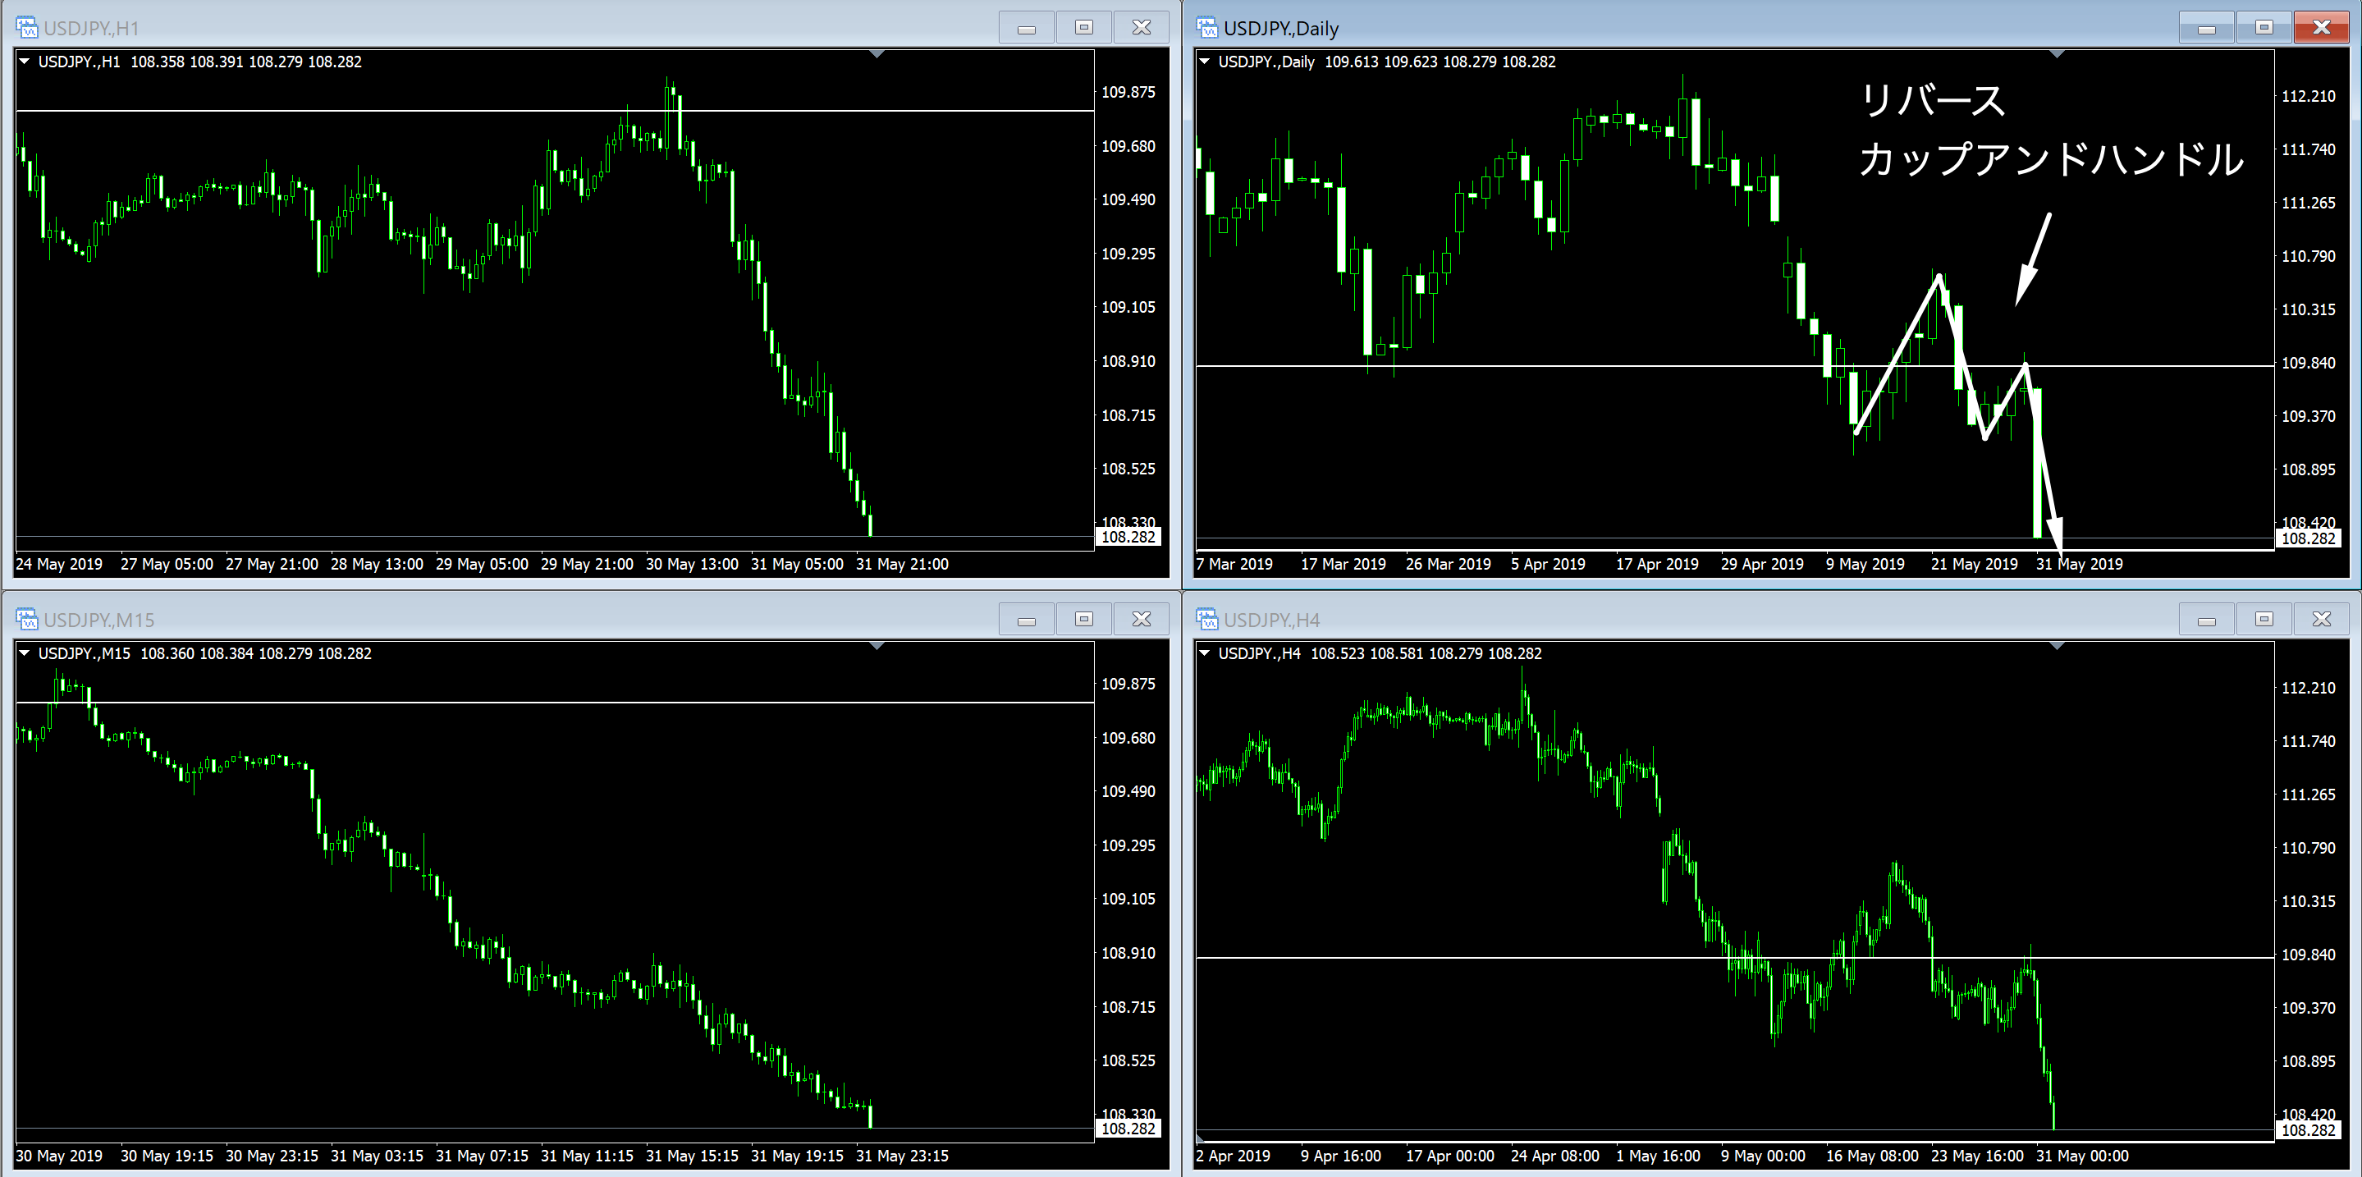Minimize the USDJPY,M15 chart window
The width and height of the screenshot is (2362, 1177).
click(1026, 620)
